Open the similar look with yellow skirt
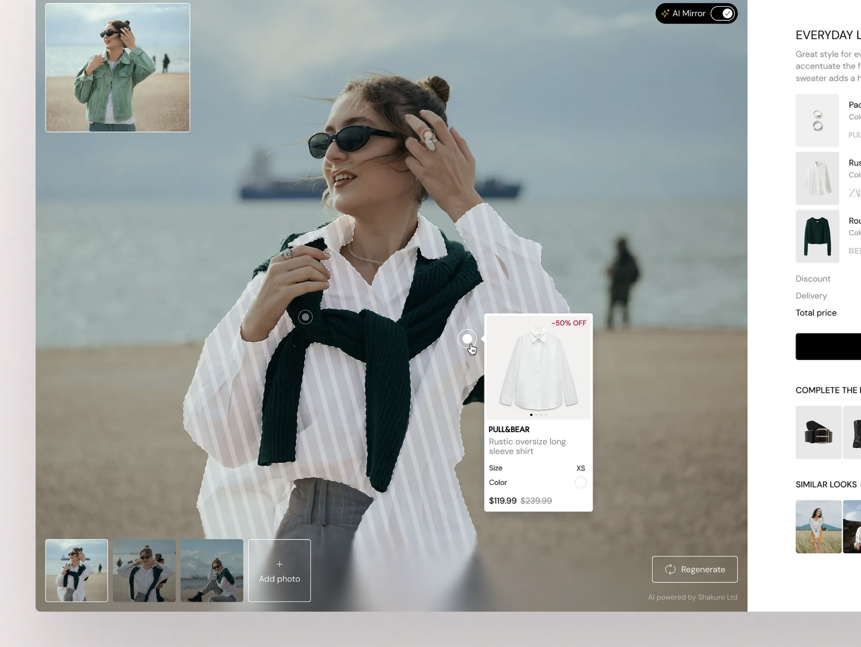Image resolution: width=861 pixels, height=647 pixels. [x=818, y=526]
